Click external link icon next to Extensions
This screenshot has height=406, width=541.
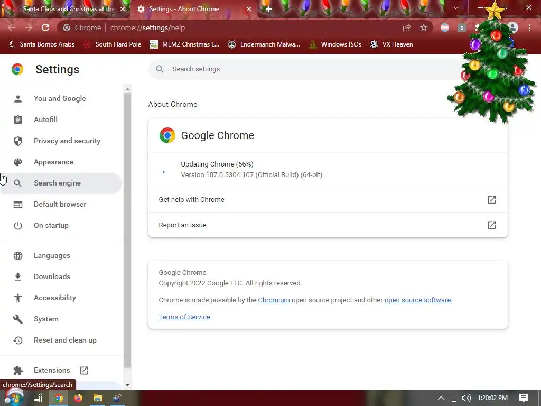(84, 371)
